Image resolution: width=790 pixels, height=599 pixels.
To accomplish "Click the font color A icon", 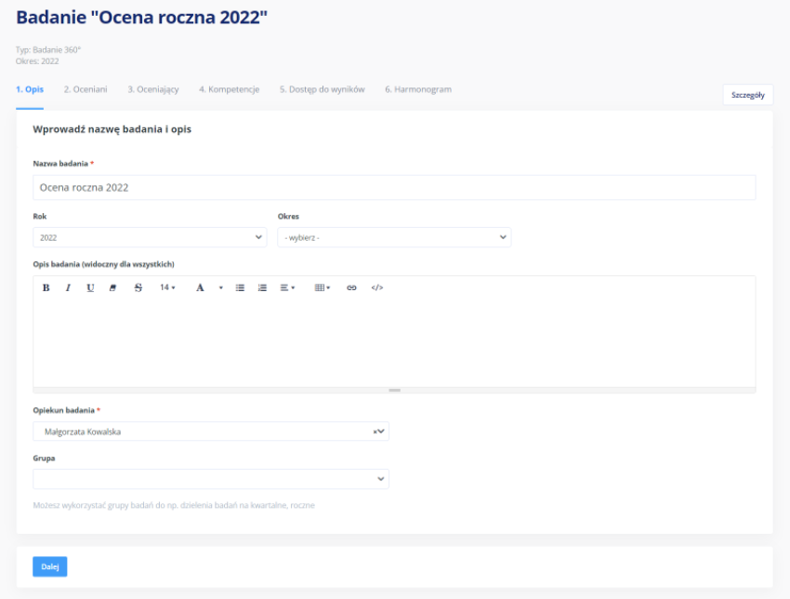I will (200, 287).
